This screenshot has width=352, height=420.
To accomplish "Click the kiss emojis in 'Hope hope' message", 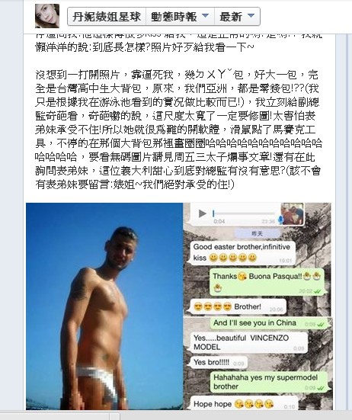I will [254, 404].
